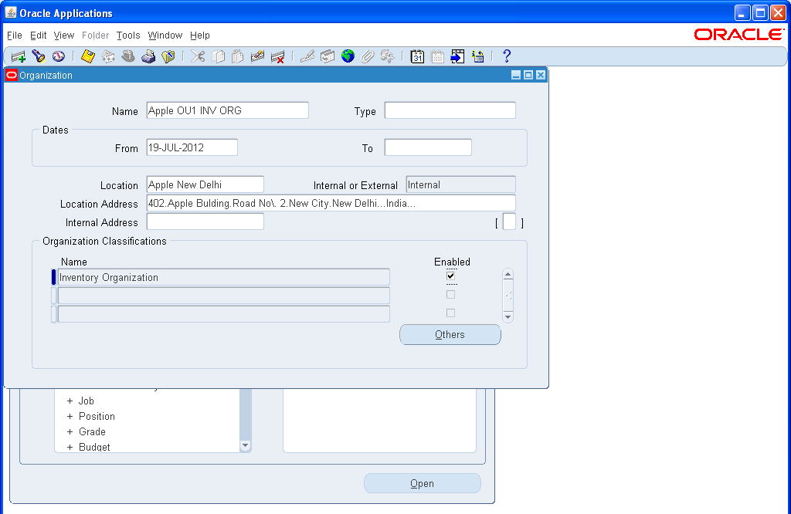Screen dimensions: 791x514
Task: Click the Switch Responsibilities hat icon
Action: click(x=128, y=56)
